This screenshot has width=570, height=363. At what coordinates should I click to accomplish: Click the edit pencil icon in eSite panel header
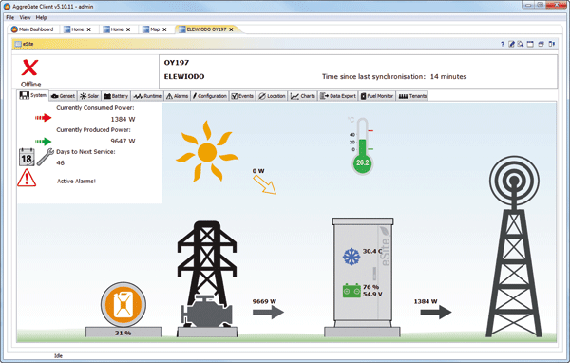point(511,44)
